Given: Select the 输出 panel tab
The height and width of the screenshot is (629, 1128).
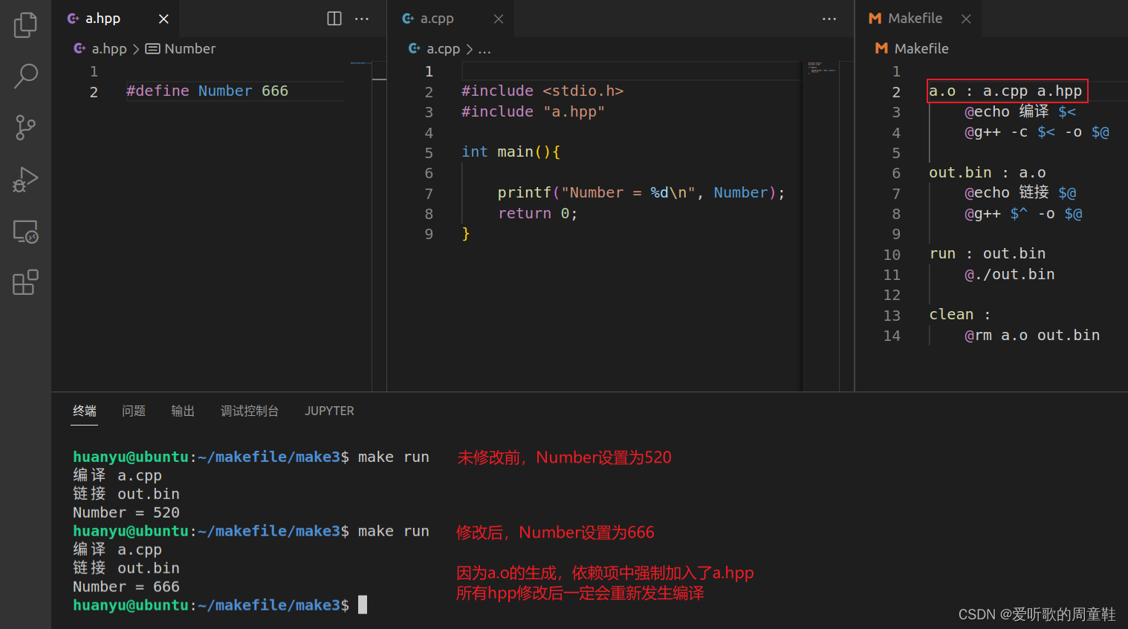Looking at the screenshot, I should [x=183, y=411].
